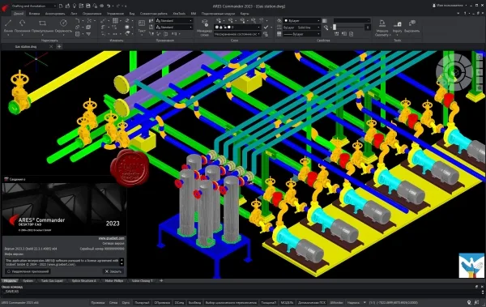Click the Measure Geometry tool
Viewport: 486px width, 307px height.
(x=382, y=28)
